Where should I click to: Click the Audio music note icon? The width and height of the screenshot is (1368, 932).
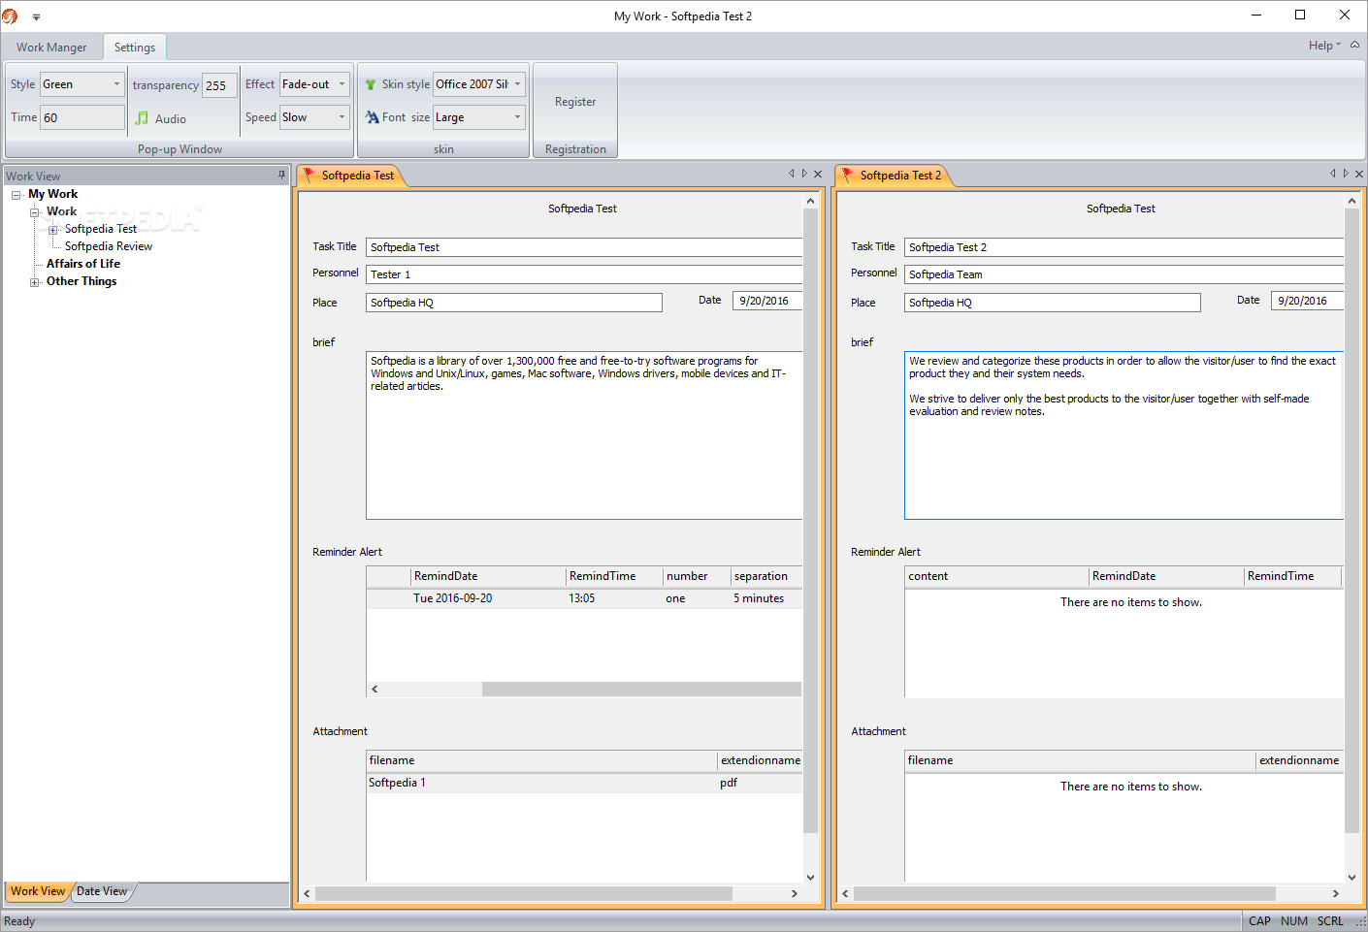[x=142, y=118]
